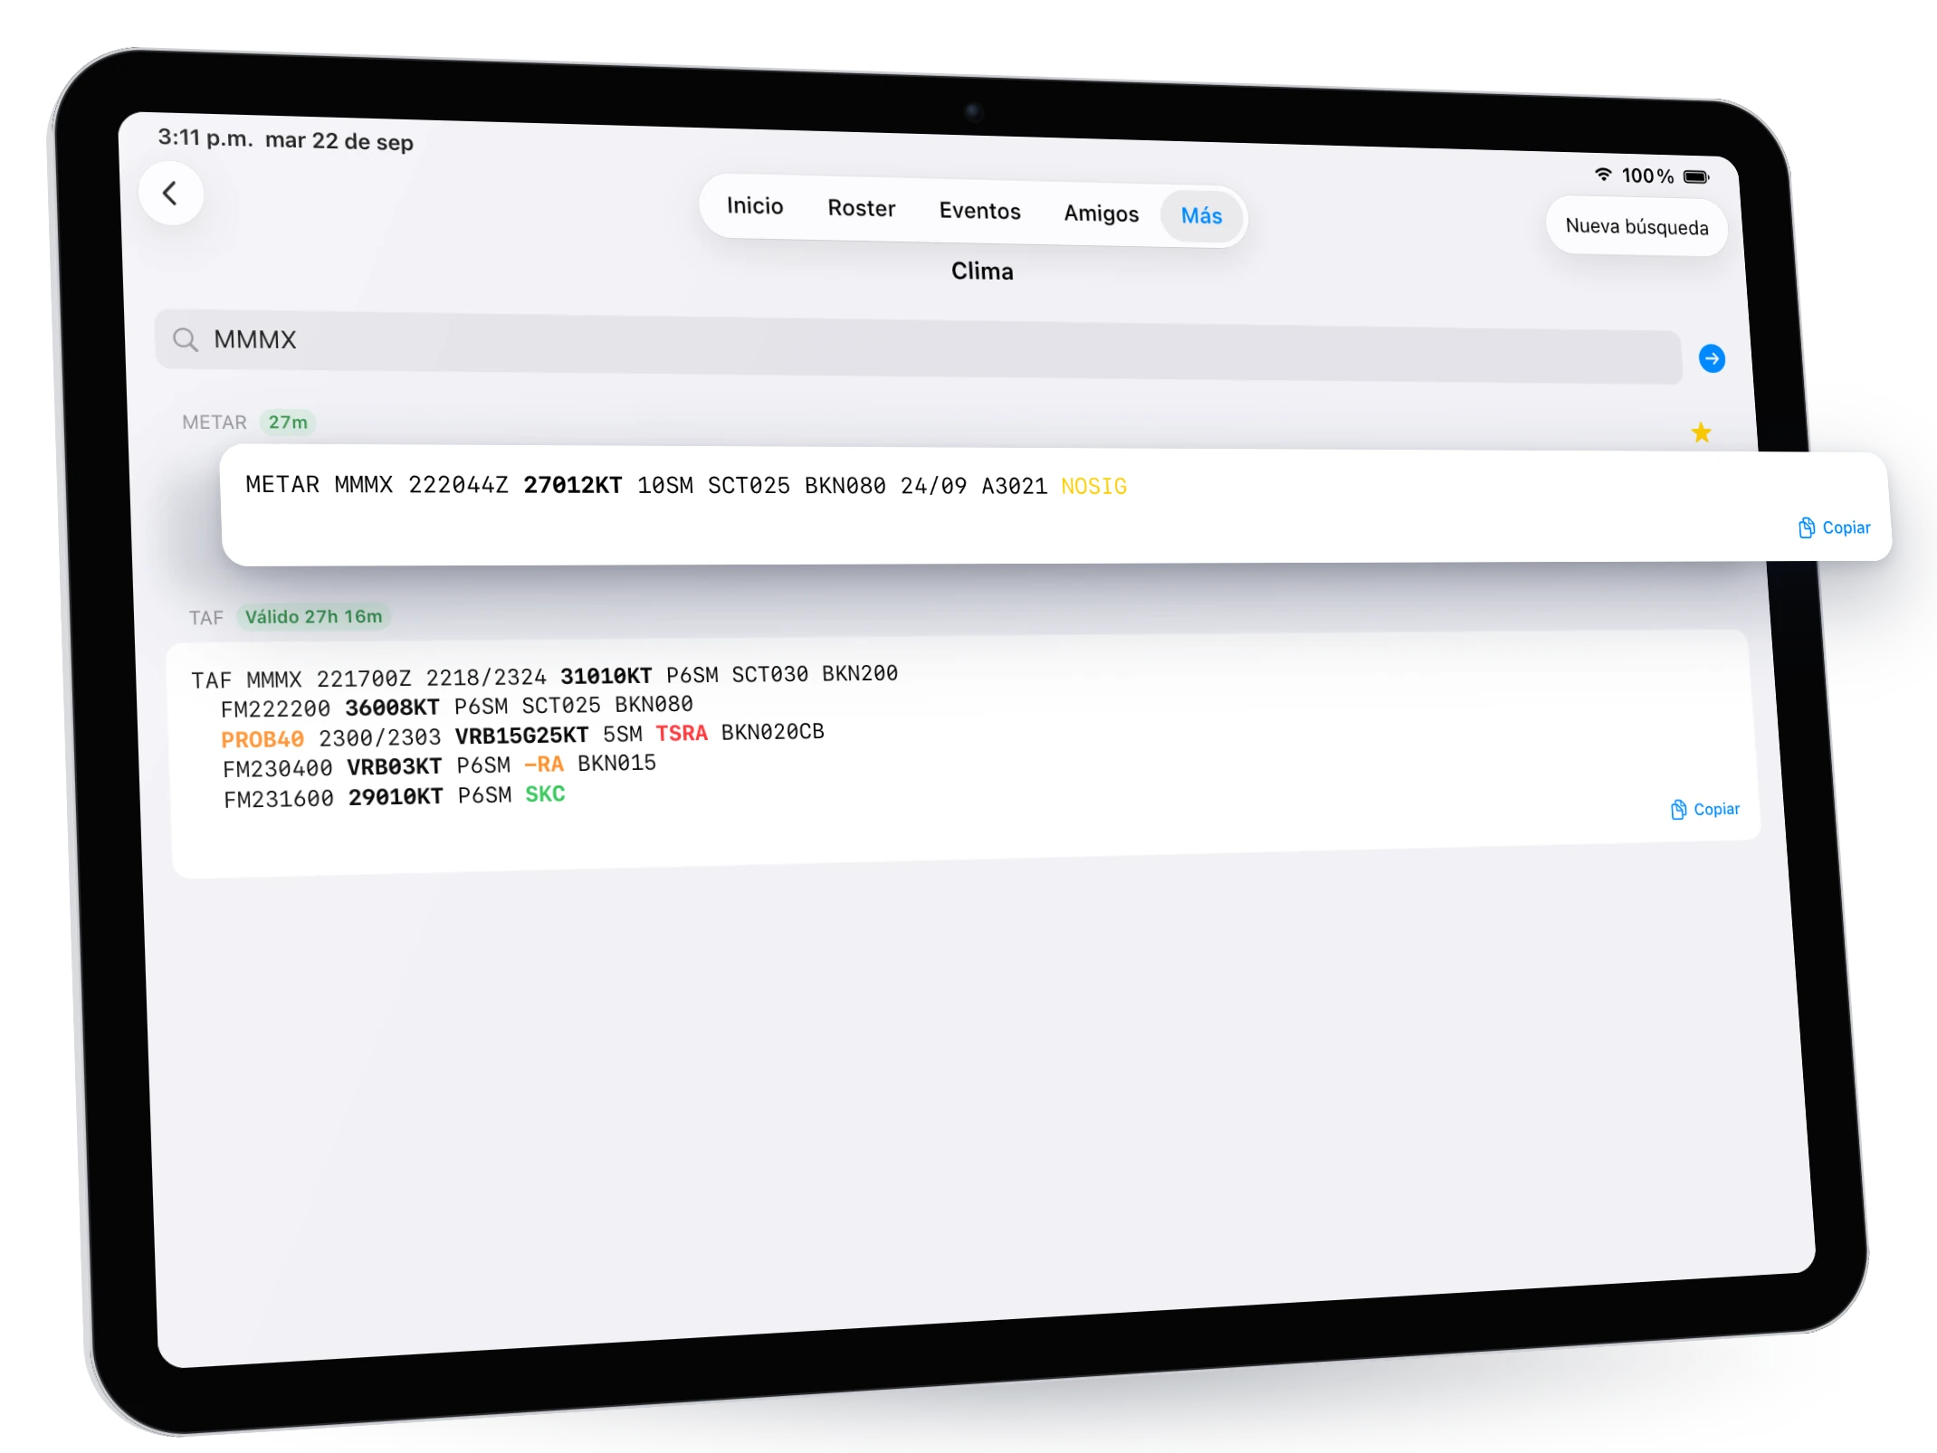Click the NOSIG text in METAR
The height and width of the screenshot is (1453, 1937).
1093,487
